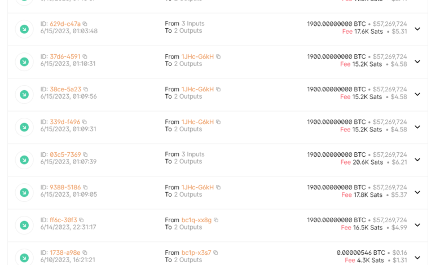This screenshot has height=265, width=440.
Task: Expand the 629d-c47a transaction details
Action: click(417, 29)
